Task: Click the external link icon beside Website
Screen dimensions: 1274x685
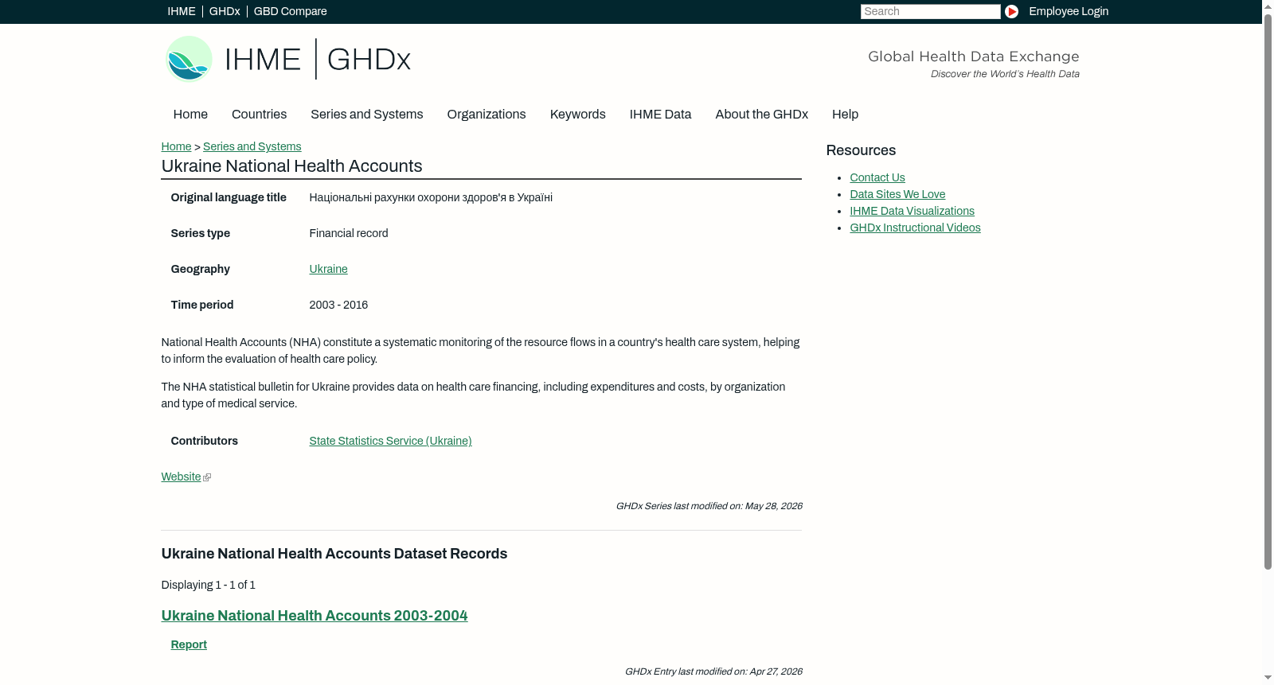Action: pyautogui.click(x=207, y=477)
